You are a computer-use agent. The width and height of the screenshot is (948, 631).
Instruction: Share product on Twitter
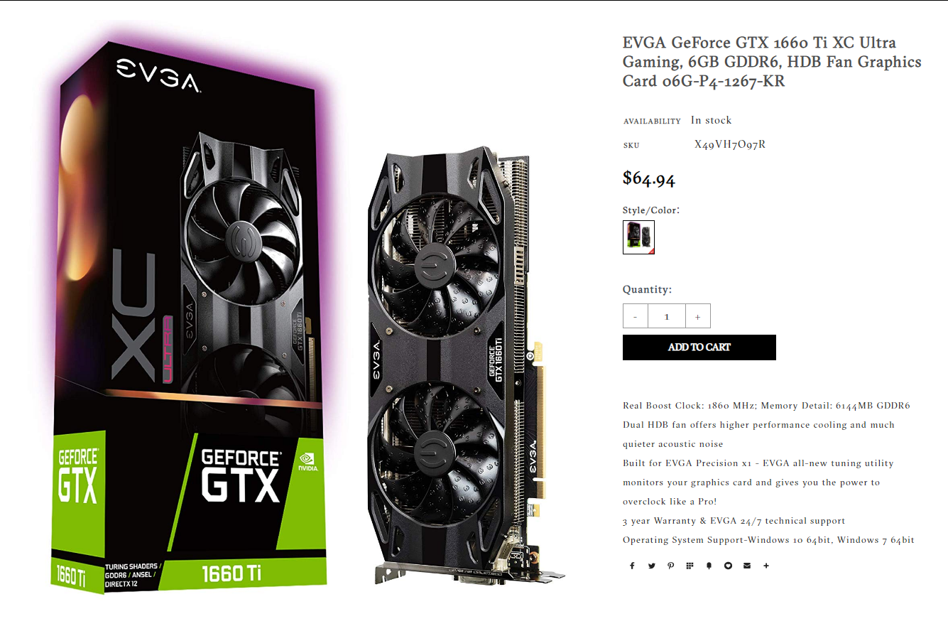(x=651, y=566)
